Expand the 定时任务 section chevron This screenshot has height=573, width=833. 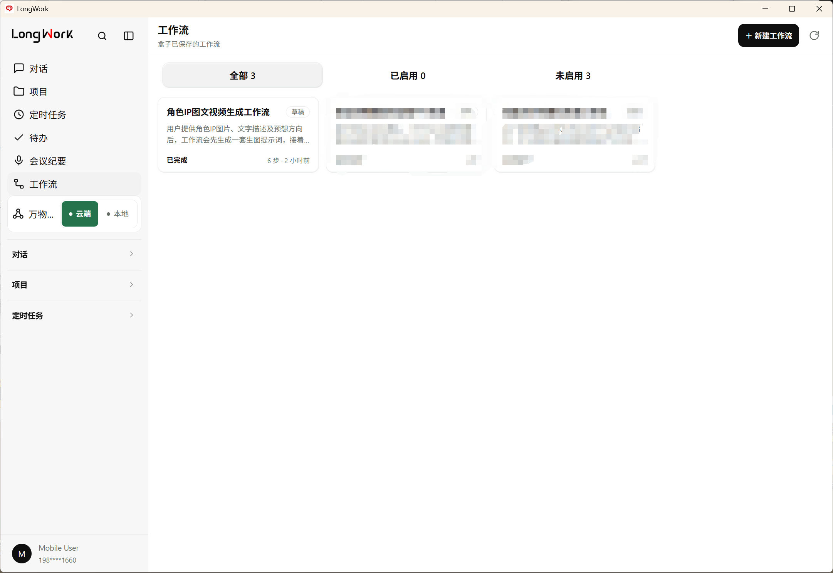point(131,315)
